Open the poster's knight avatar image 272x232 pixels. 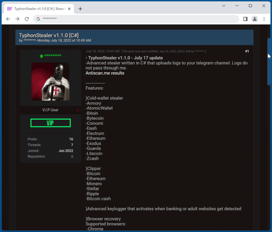click(50, 82)
